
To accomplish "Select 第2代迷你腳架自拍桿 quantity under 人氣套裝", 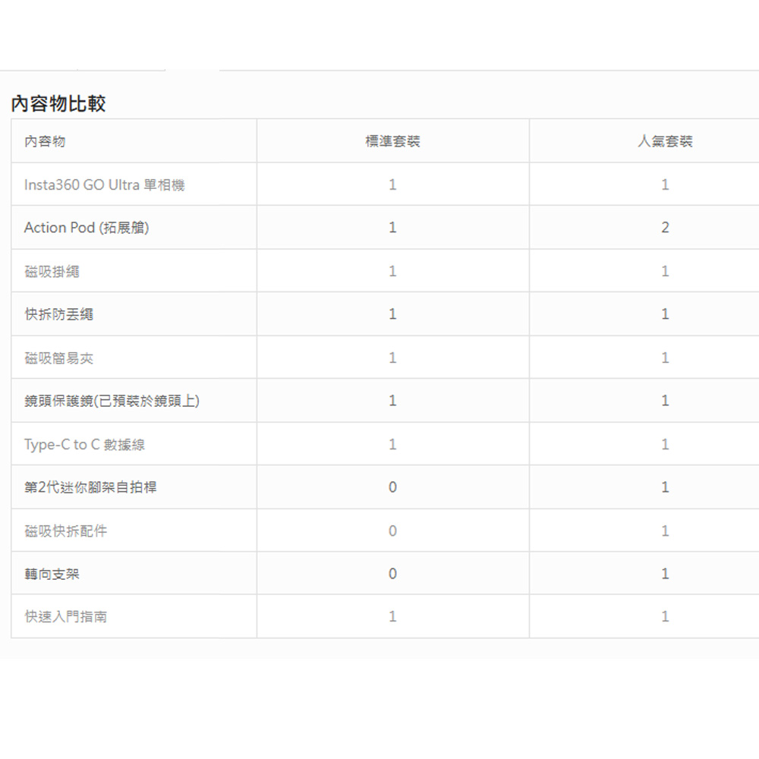I will (x=665, y=487).
